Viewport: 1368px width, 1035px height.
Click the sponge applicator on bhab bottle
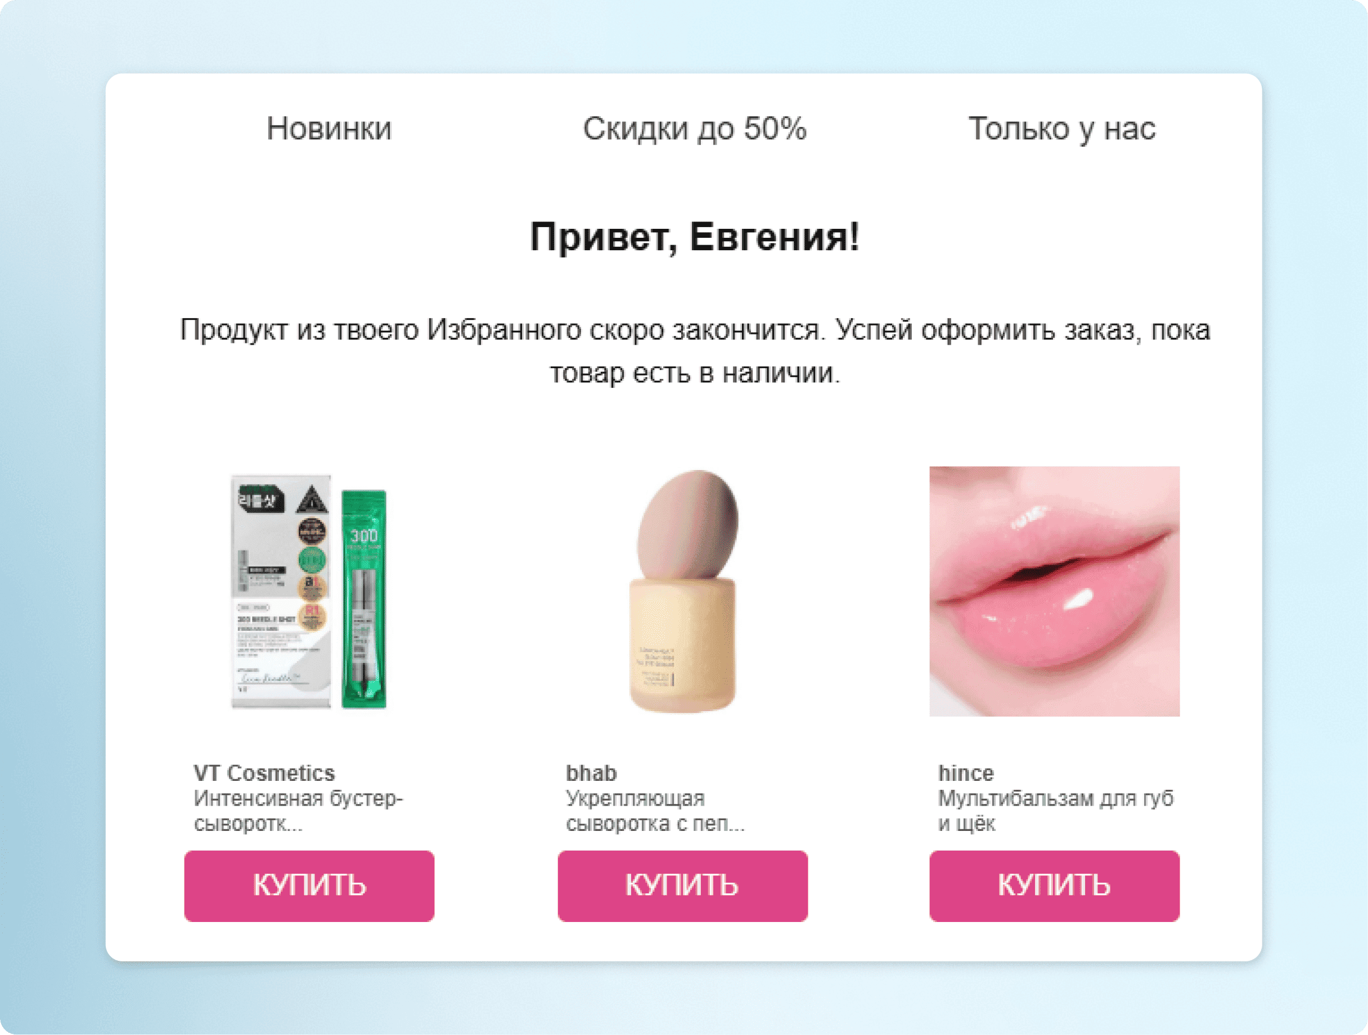tap(688, 525)
